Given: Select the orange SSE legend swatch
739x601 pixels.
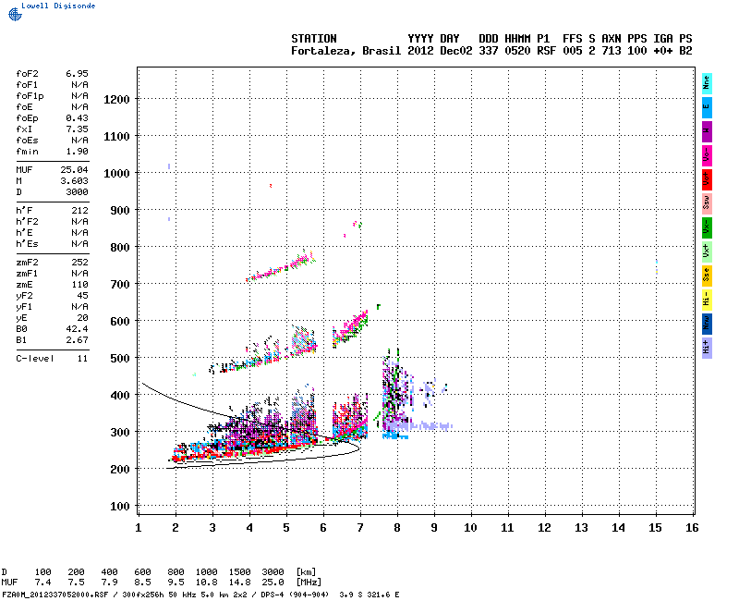Looking at the screenshot, I should (707, 276).
